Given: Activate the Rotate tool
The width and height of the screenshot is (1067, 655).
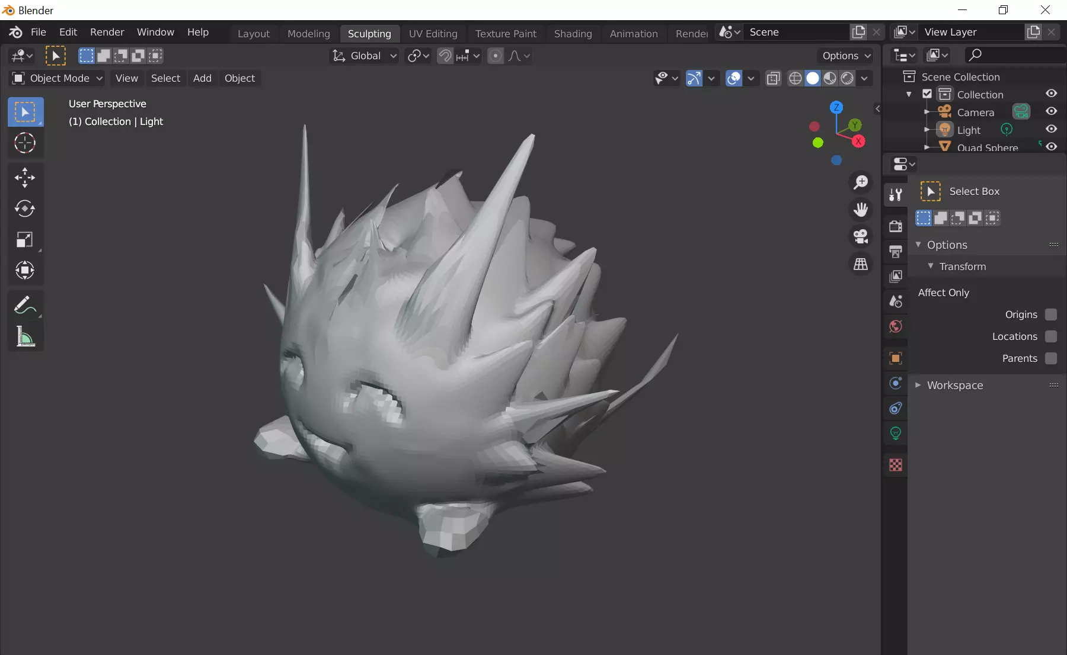Looking at the screenshot, I should [25, 208].
